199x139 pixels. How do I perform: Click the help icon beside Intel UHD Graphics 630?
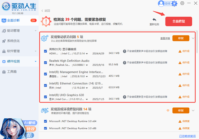pyautogui.click(x=125, y=97)
